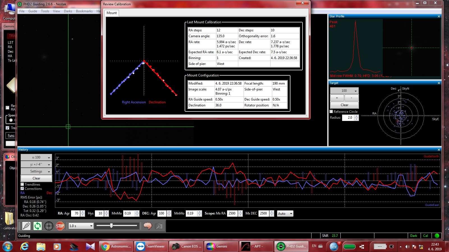The image size is (449, 252).
Task: Close the Target panel
Action: click(x=439, y=83)
